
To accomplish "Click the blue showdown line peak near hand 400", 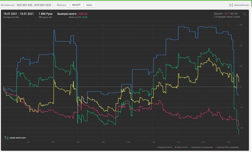I will 54,30.
